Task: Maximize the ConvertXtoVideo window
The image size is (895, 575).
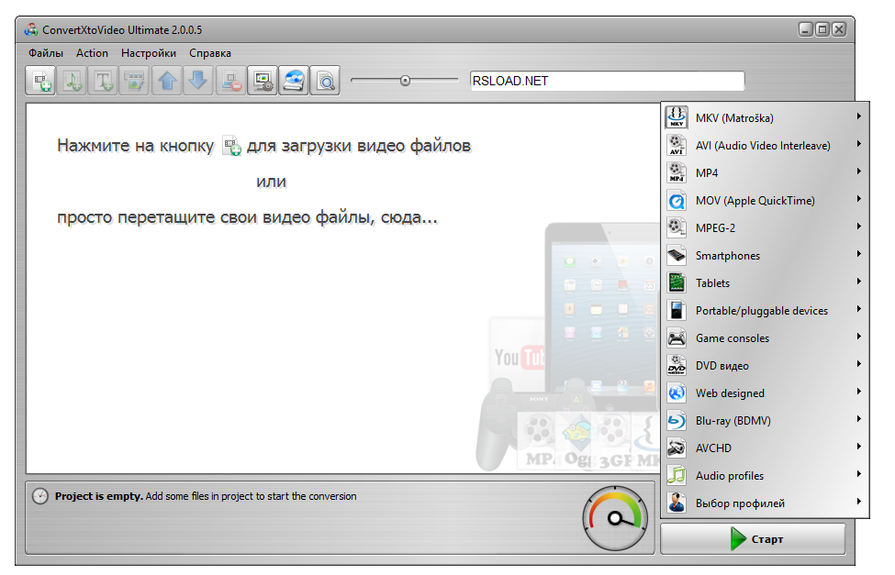Action: pos(822,29)
